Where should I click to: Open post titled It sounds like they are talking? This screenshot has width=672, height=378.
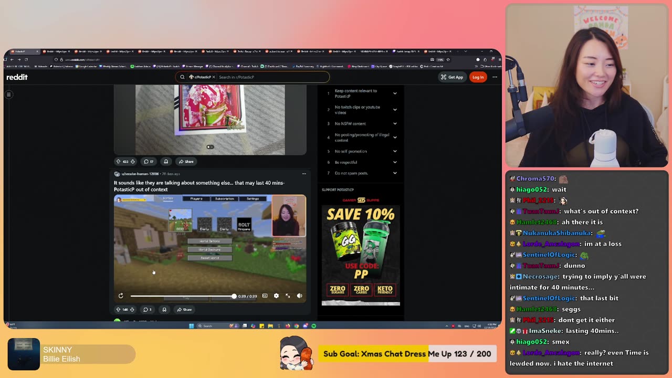coord(199,186)
